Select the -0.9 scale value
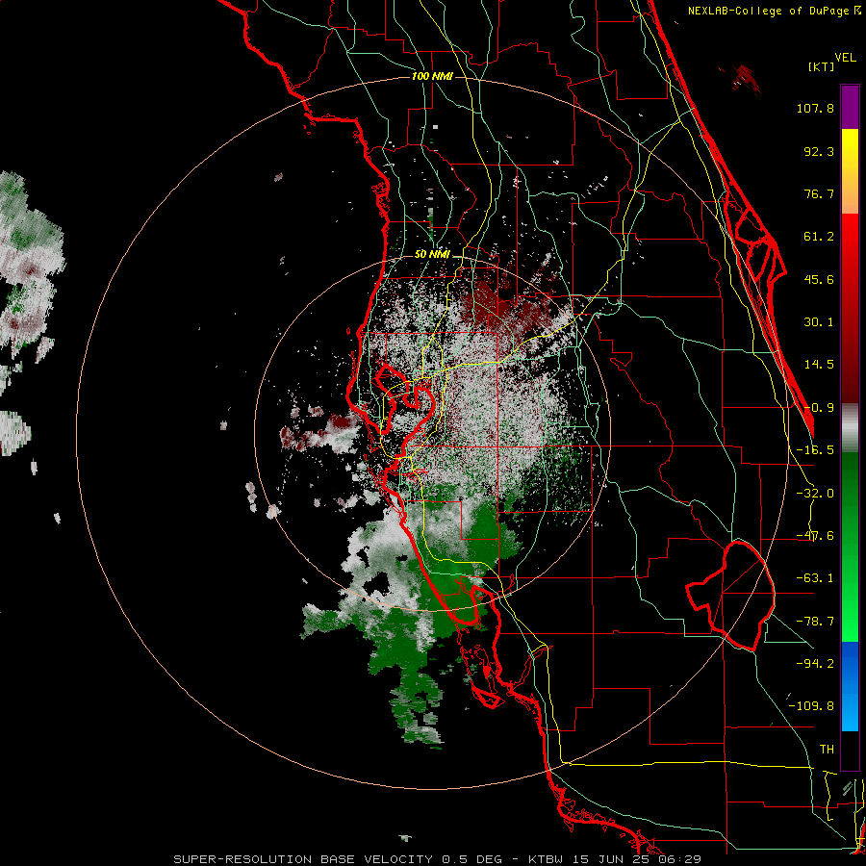This screenshot has width=866, height=866. pos(819,408)
